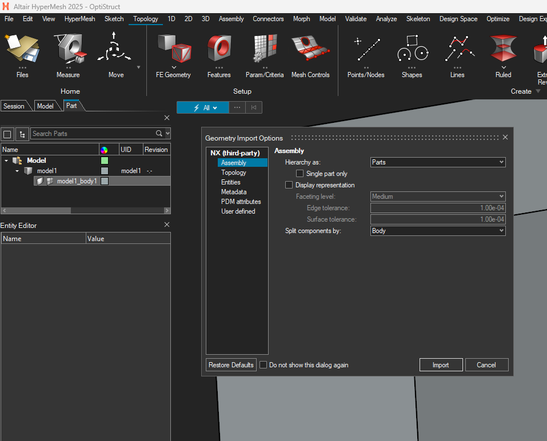Enable the Single part only checkbox
Image resolution: width=547 pixels, height=441 pixels.
300,174
